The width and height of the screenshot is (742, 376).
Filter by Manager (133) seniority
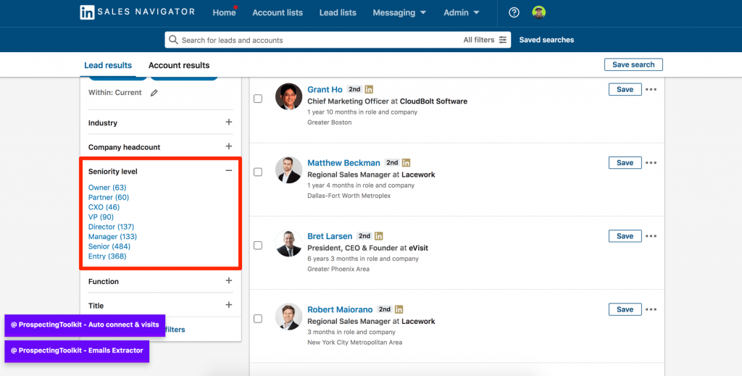coord(112,236)
